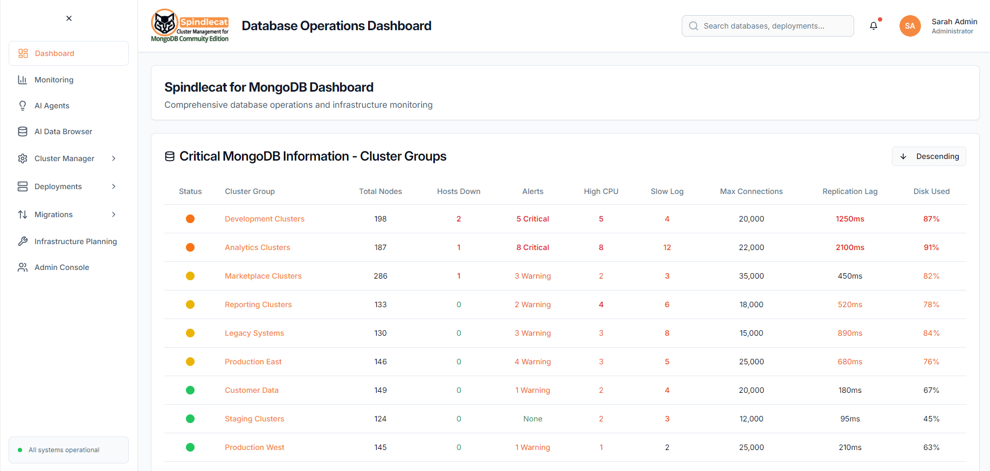Viewport: 990px width, 471px height.
Task: Click the Staging Clusters green status dot
Action: 190,419
